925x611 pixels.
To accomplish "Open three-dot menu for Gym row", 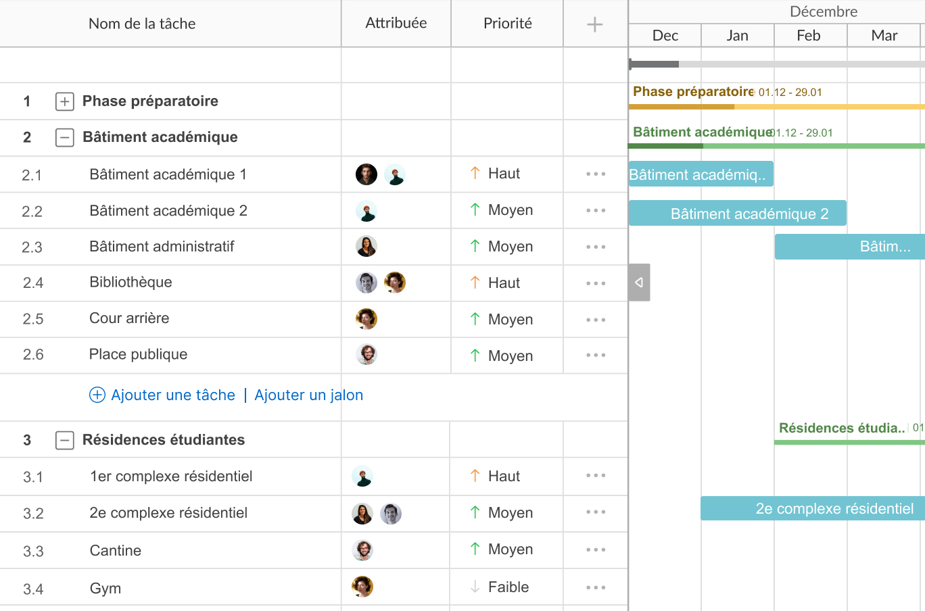I will 596,587.
